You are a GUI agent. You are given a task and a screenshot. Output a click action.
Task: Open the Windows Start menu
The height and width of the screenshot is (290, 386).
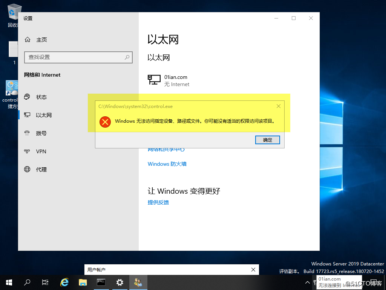coord(9,282)
